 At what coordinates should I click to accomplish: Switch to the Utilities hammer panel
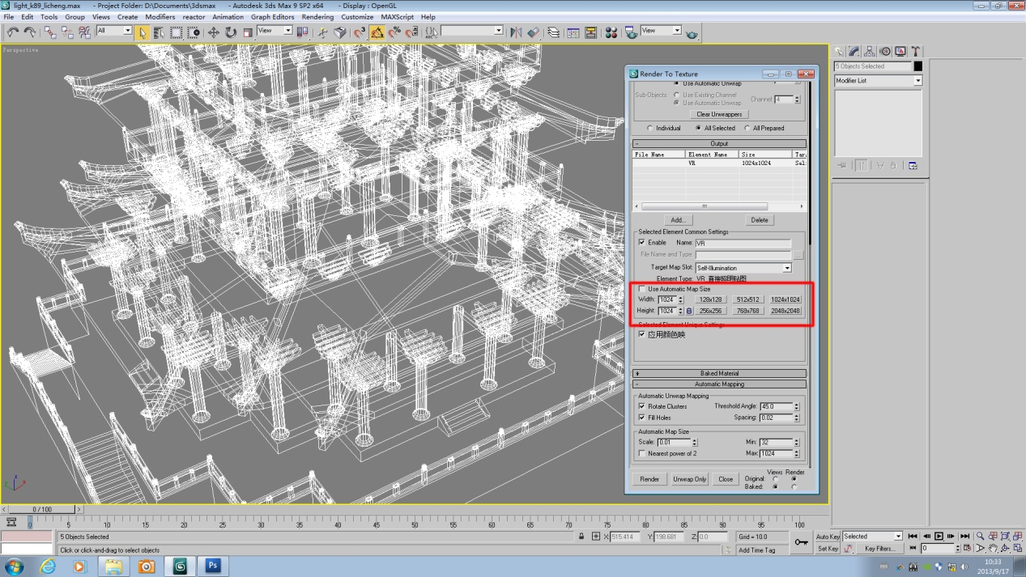[x=915, y=51]
